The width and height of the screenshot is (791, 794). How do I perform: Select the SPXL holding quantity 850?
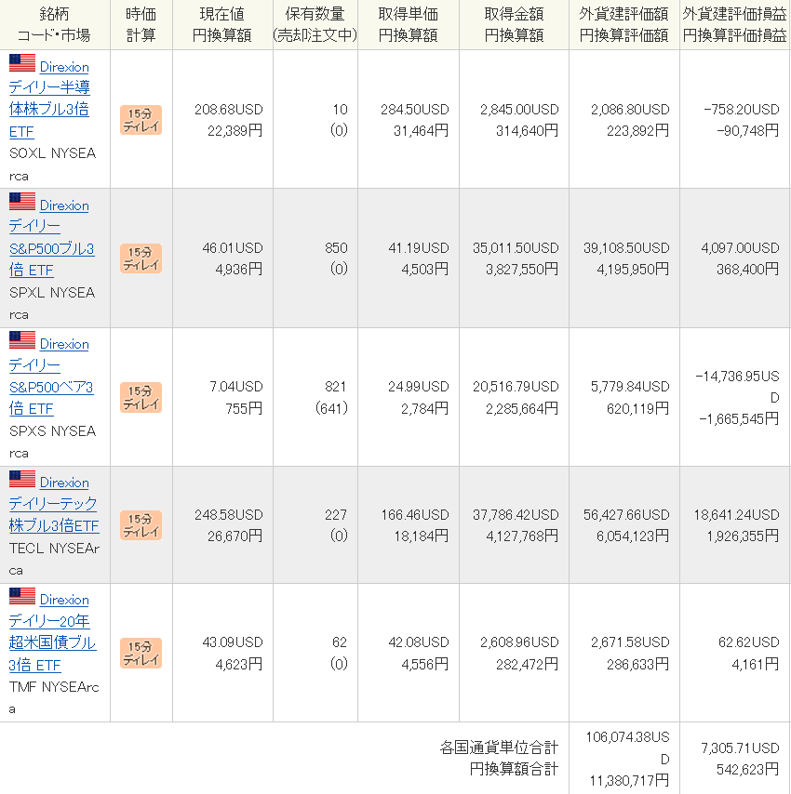click(337, 248)
